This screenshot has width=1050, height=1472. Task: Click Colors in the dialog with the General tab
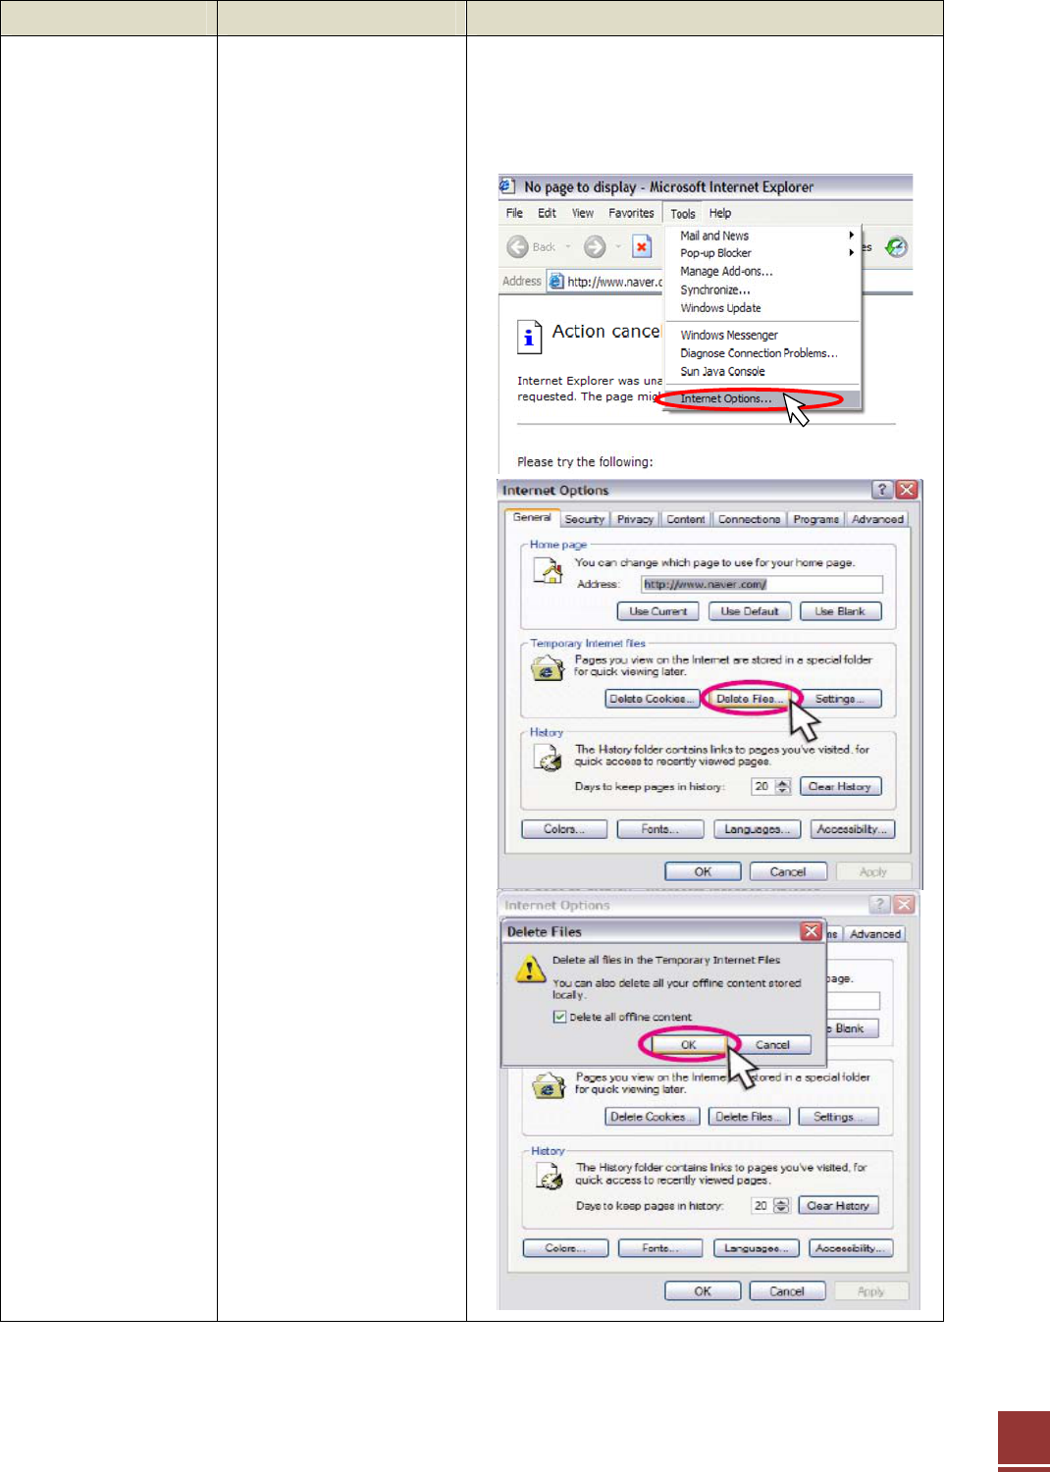pyautogui.click(x=564, y=829)
